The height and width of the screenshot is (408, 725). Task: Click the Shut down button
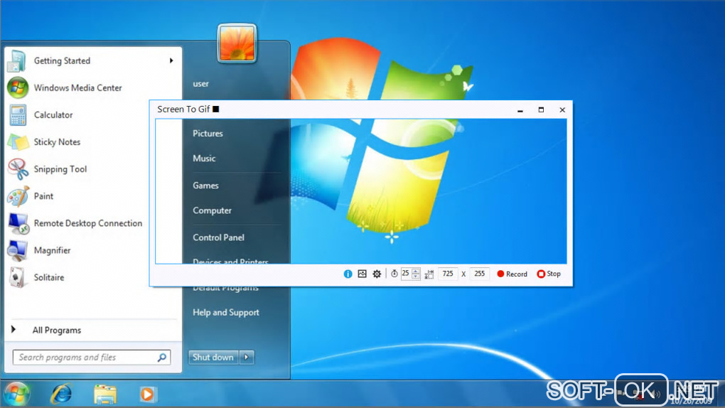pyautogui.click(x=213, y=357)
